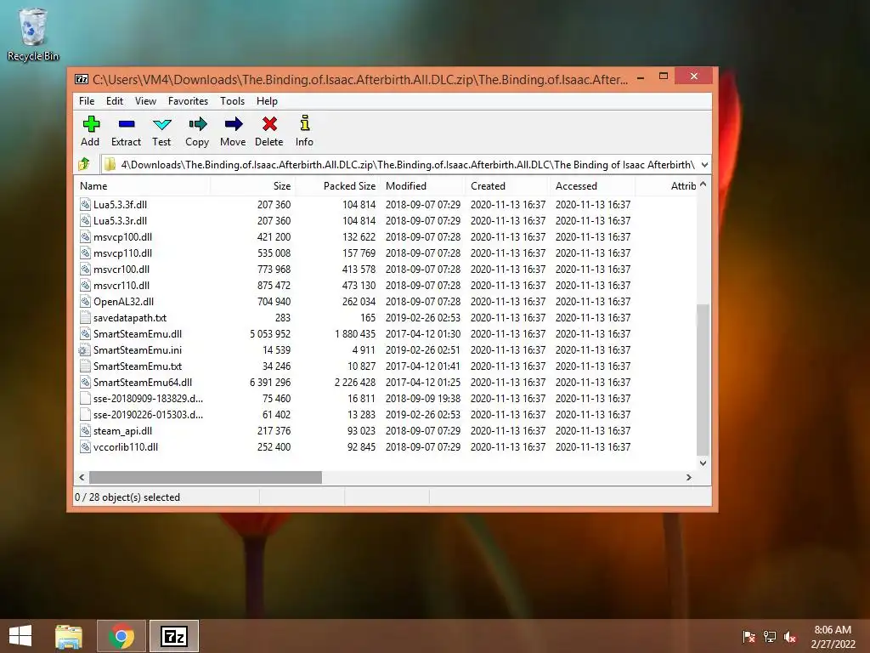Viewport: 870px width, 653px height.
Task: Switch to Chrome in the taskbar
Action: (121, 636)
